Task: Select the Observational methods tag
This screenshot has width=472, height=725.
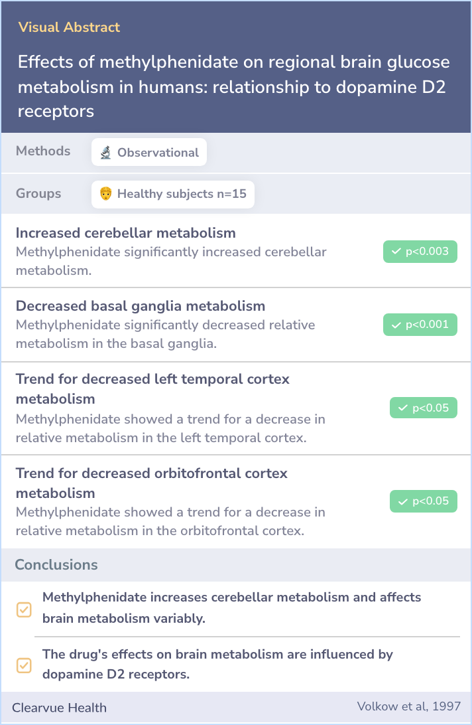Action: click(149, 152)
